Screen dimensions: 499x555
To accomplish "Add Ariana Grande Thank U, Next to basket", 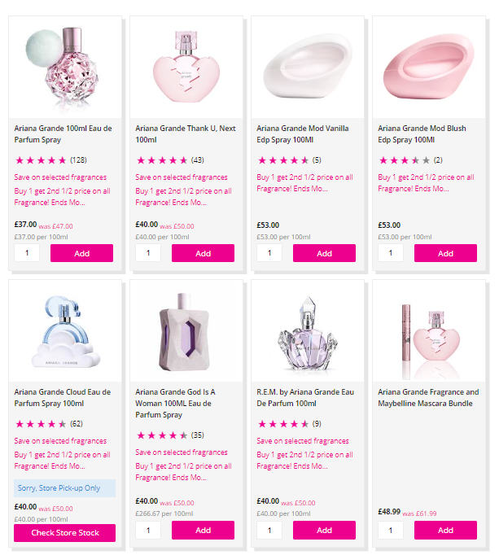I will 203,253.
